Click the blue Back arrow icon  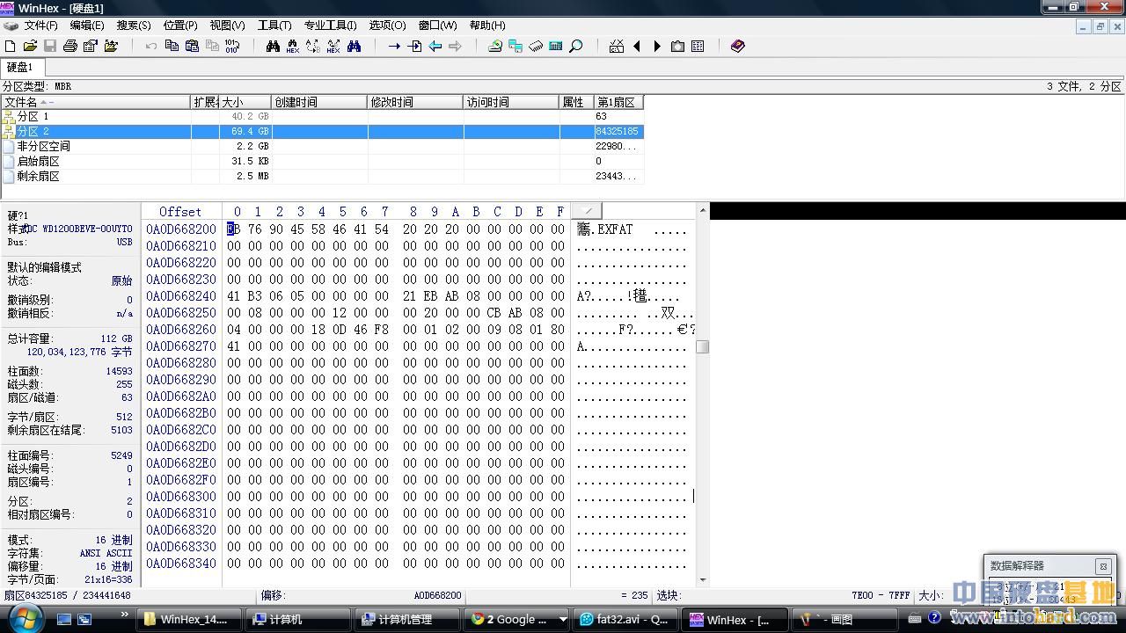click(x=435, y=46)
